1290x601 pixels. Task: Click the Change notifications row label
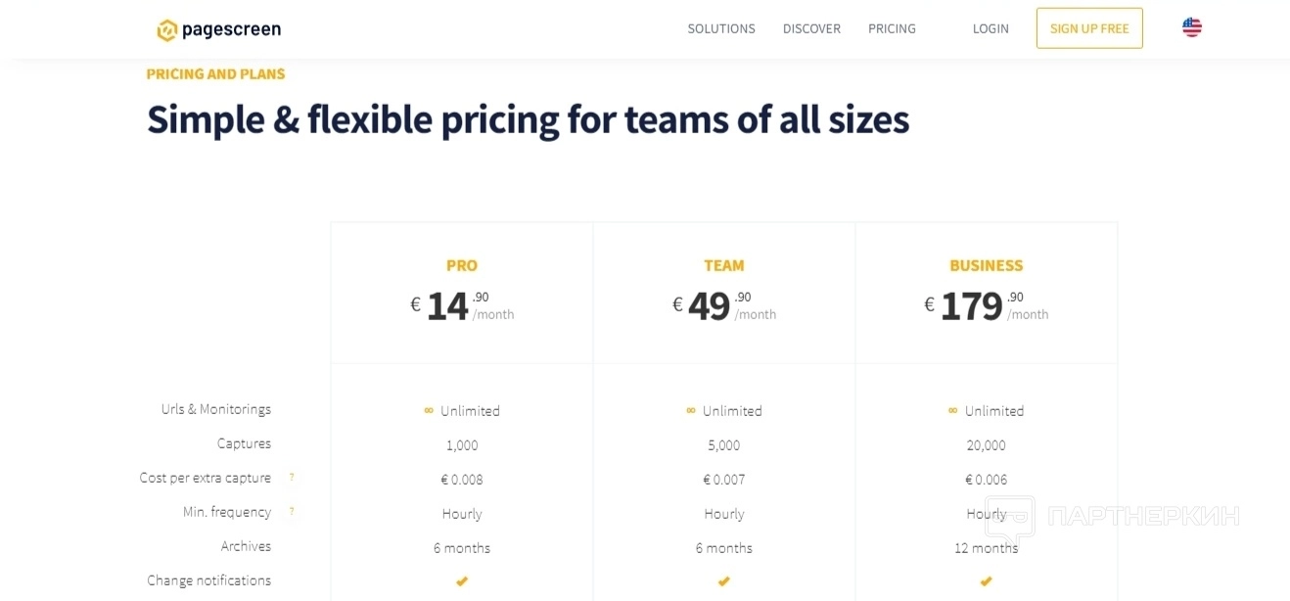[x=208, y=580]
